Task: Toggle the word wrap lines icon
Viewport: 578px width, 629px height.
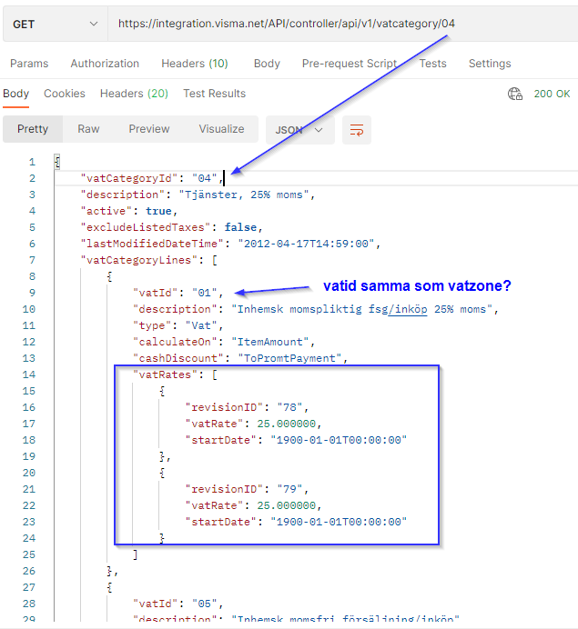Action: tap(356, 130)
